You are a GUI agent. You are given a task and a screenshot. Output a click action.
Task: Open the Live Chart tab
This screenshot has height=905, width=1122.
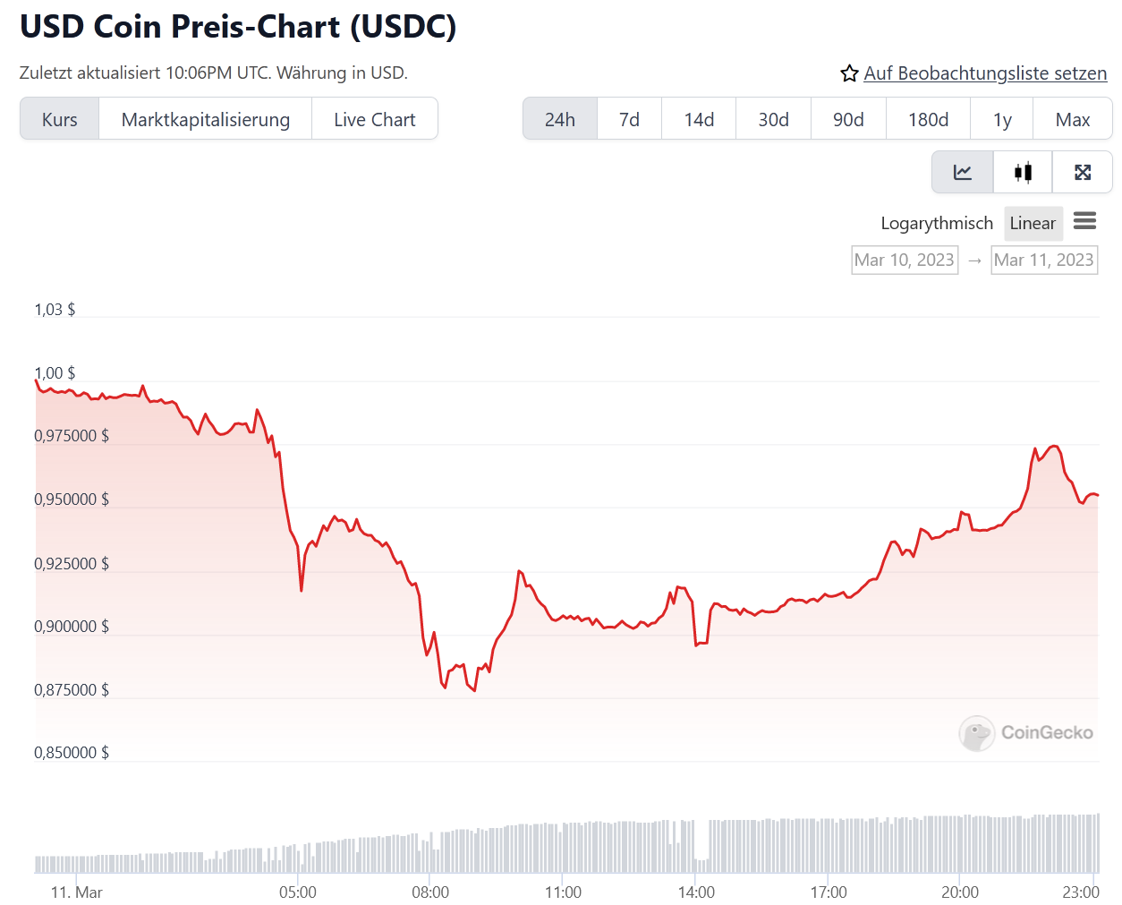pyautogui.click(x=375, y=119)
